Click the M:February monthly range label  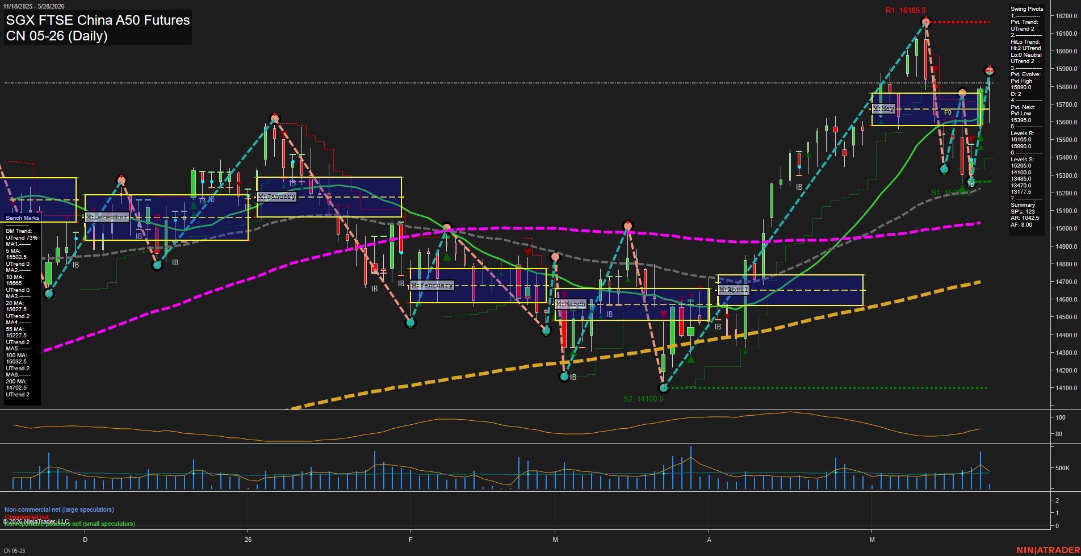[x=432, y=285]
